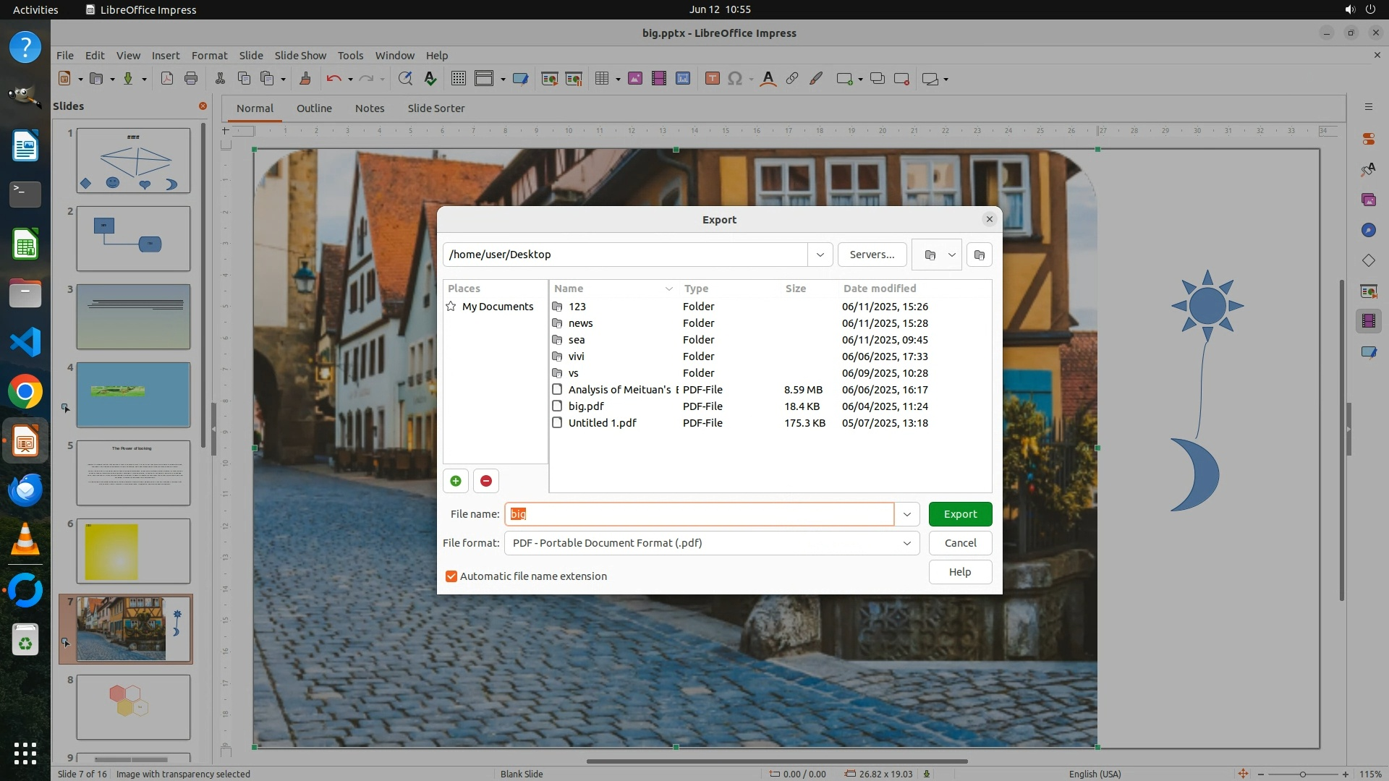This screenshot has width=1389, height=781.
Task: Click the create new folder icon
Action: 979,255
